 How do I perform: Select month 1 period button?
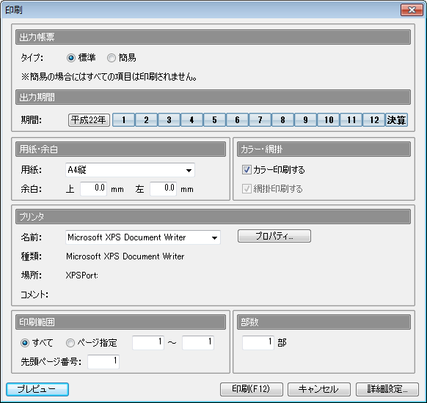[124, 120]
